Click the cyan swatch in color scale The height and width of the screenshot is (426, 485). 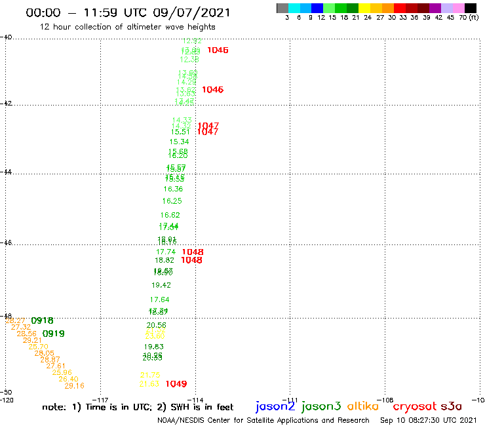(x=294, y=8)
